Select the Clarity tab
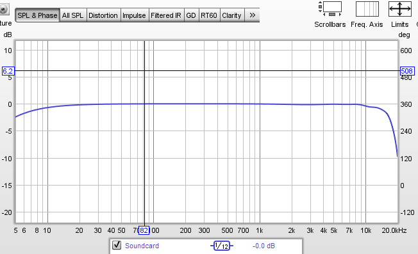This screenshot has width=418, height=254. pos(231,15)
